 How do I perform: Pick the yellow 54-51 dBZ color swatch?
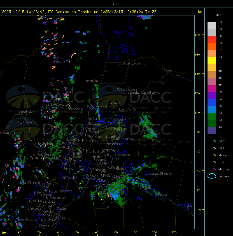tap(212, 61)
